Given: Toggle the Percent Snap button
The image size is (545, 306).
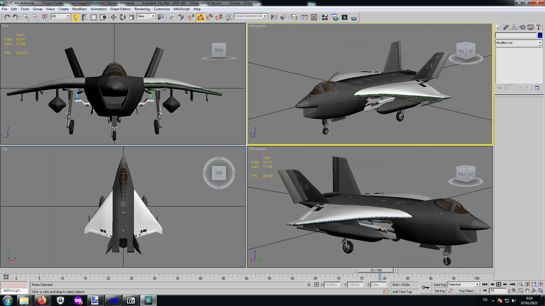Looking at the screenshot, I should point(210,17).
